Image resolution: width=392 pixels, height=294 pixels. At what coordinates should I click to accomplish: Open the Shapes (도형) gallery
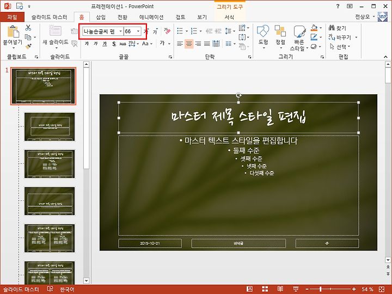click(x=263, y=37)
